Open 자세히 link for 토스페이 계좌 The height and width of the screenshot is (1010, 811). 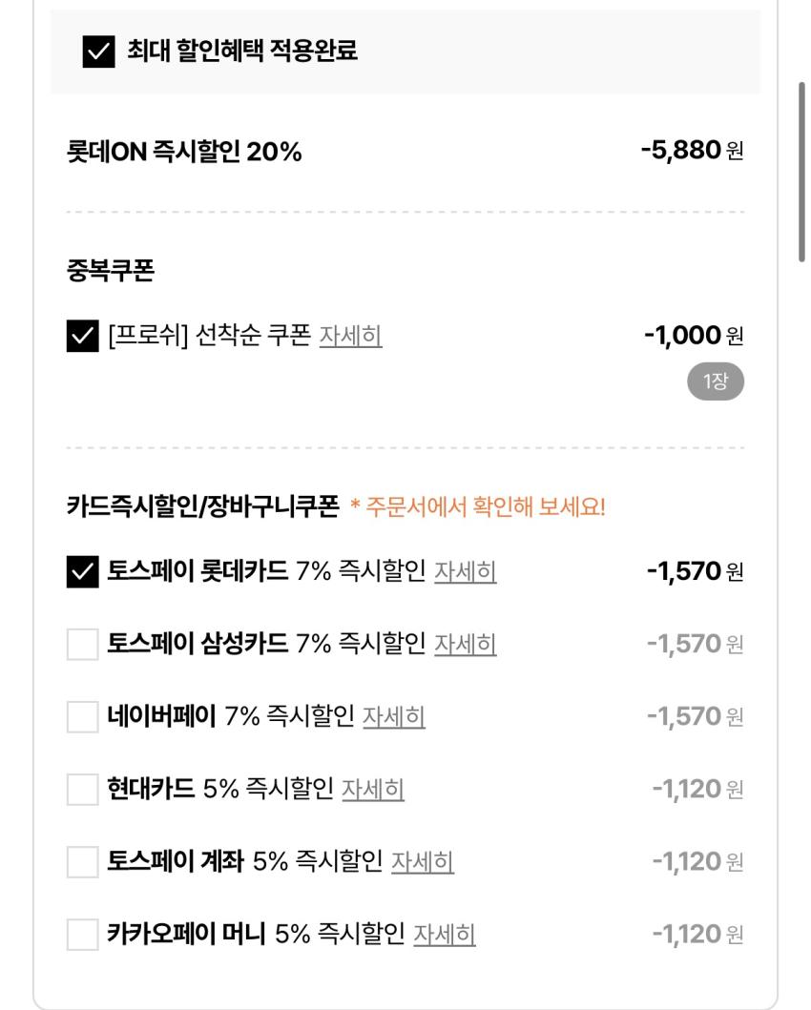(x=422, y=862)
